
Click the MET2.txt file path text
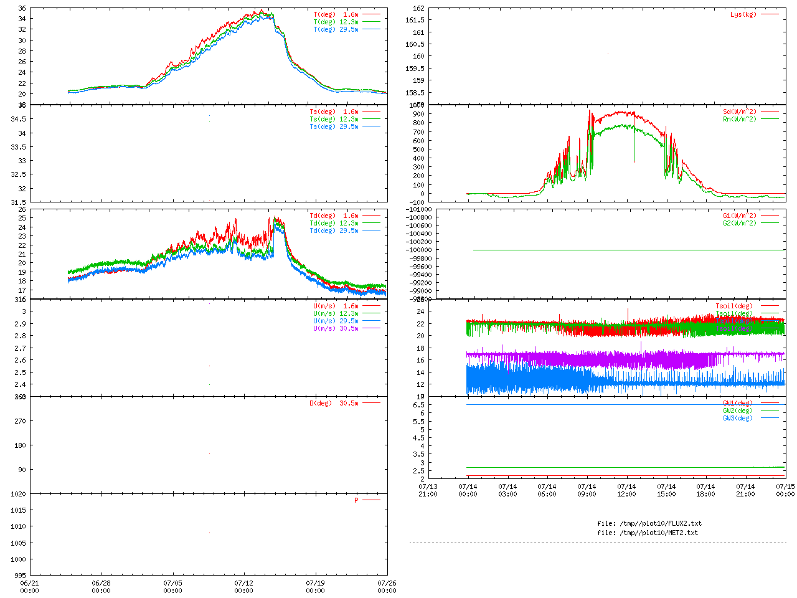(648, 533)
